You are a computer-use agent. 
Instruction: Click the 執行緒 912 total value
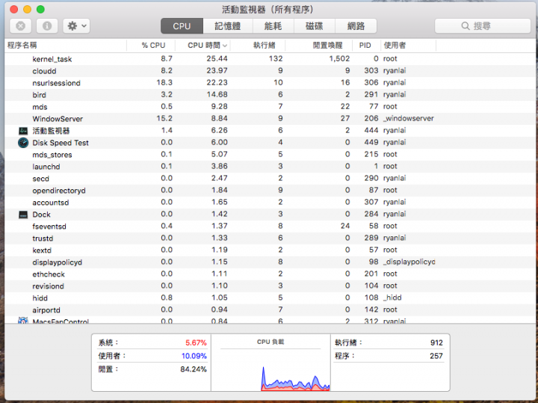point(436,342)
